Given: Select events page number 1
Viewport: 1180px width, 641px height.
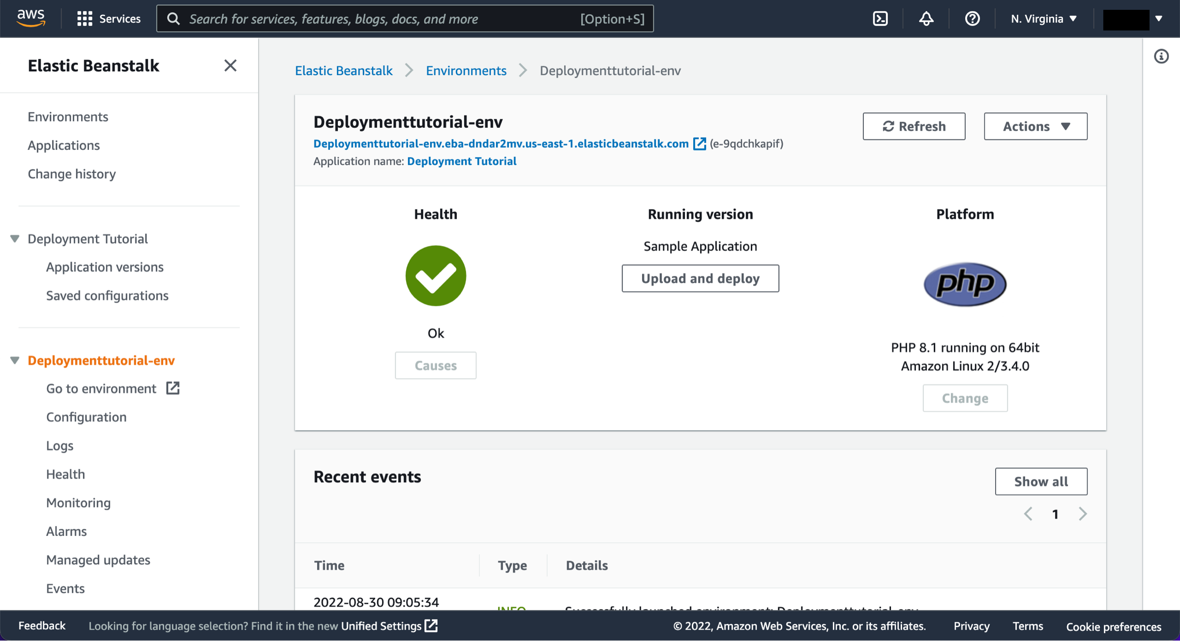Looking at the screenshot, I should (1055, 514).
